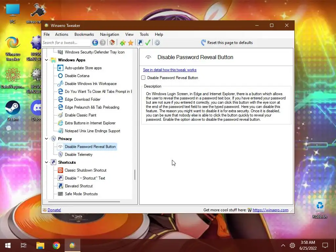Click the Extra Buttons in Internet Explorer icon
Screen dimensions: 336x252
point(60,123)
